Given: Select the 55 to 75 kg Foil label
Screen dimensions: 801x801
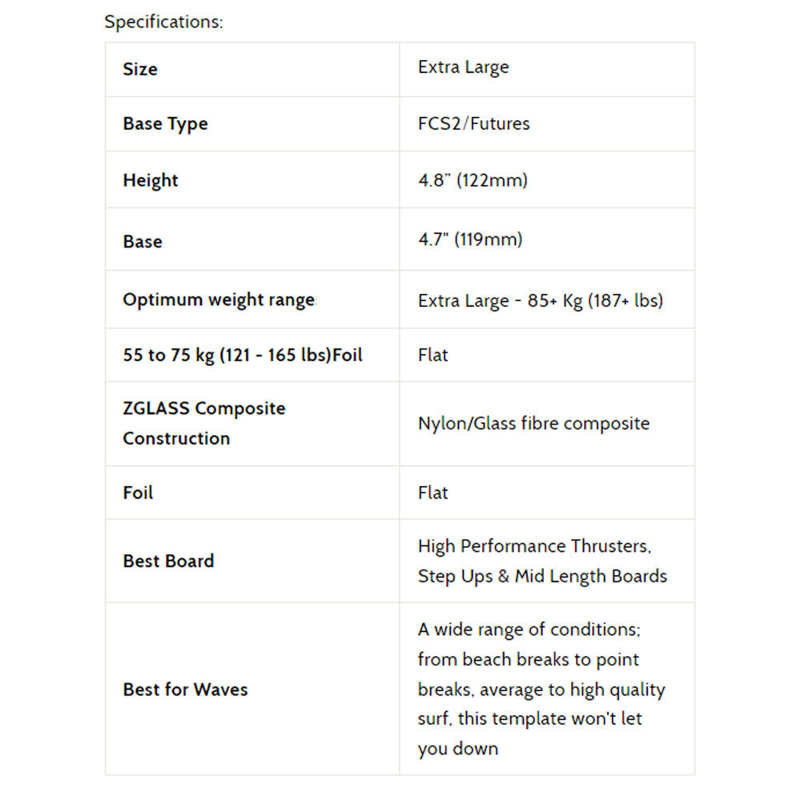Looking at the screenshot, I should [243, 355].
